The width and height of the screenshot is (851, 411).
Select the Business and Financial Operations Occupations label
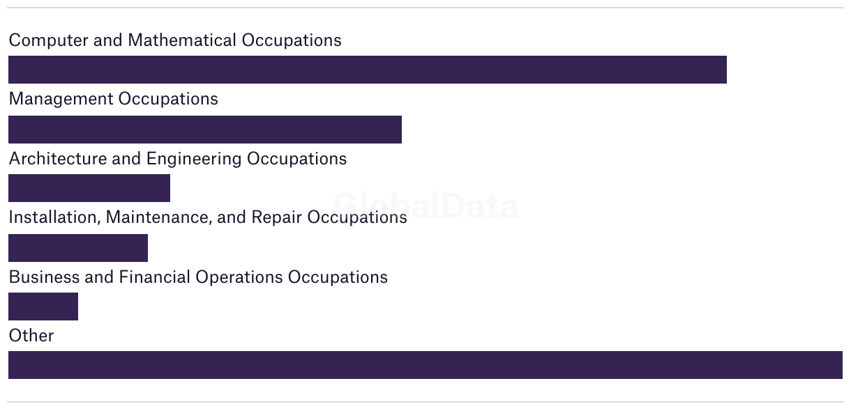pos(198,277)
